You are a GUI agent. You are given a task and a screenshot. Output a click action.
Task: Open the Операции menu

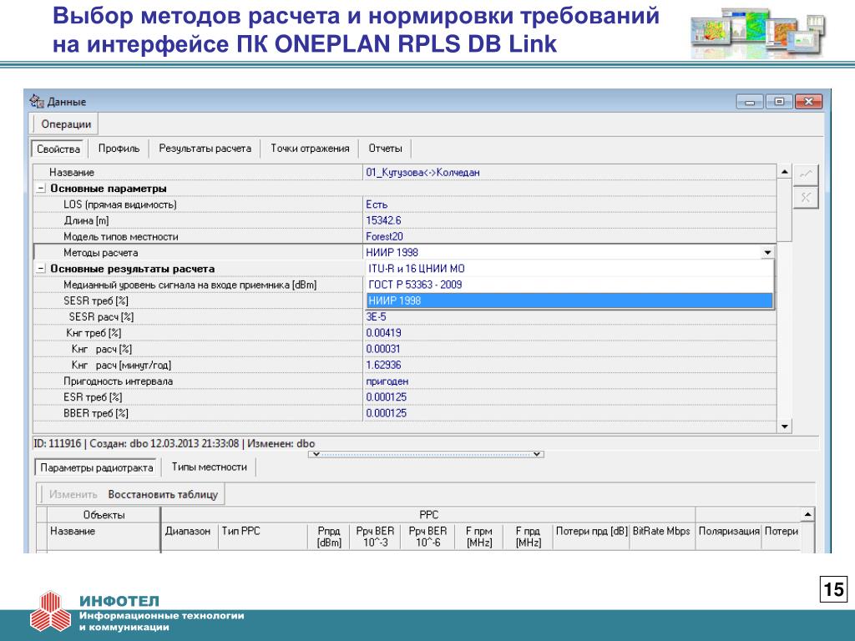[x=66, y=124]
